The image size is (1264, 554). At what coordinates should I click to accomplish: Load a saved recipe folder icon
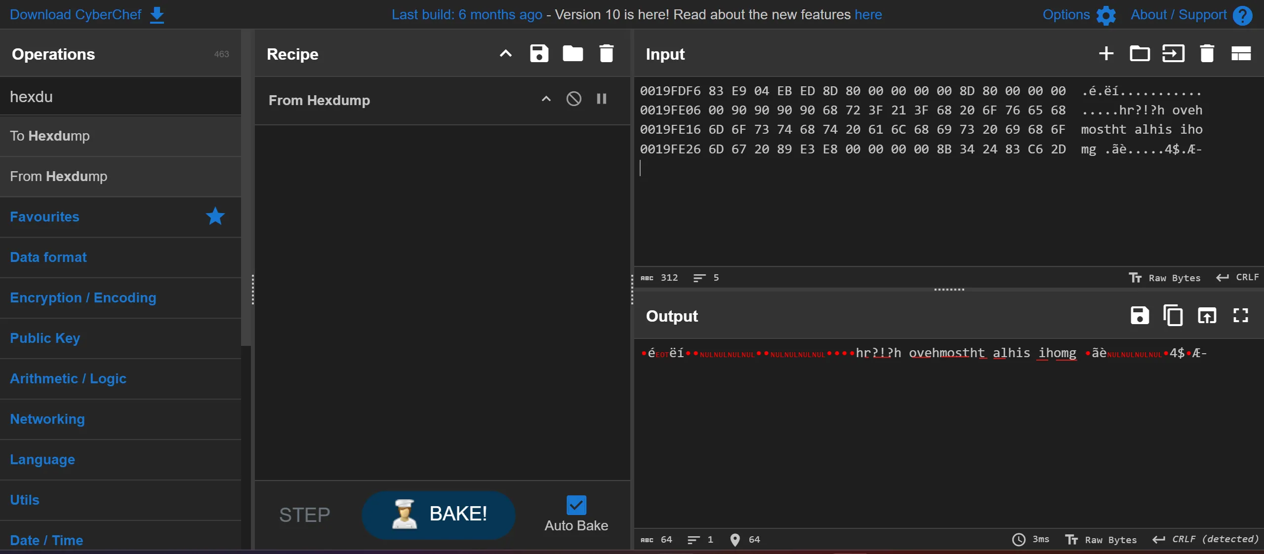(x=572, y=53)
